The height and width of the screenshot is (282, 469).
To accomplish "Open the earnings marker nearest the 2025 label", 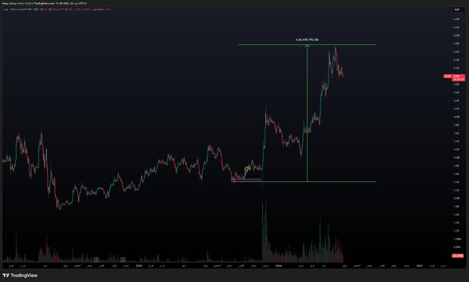I will [x=123, y=259].
